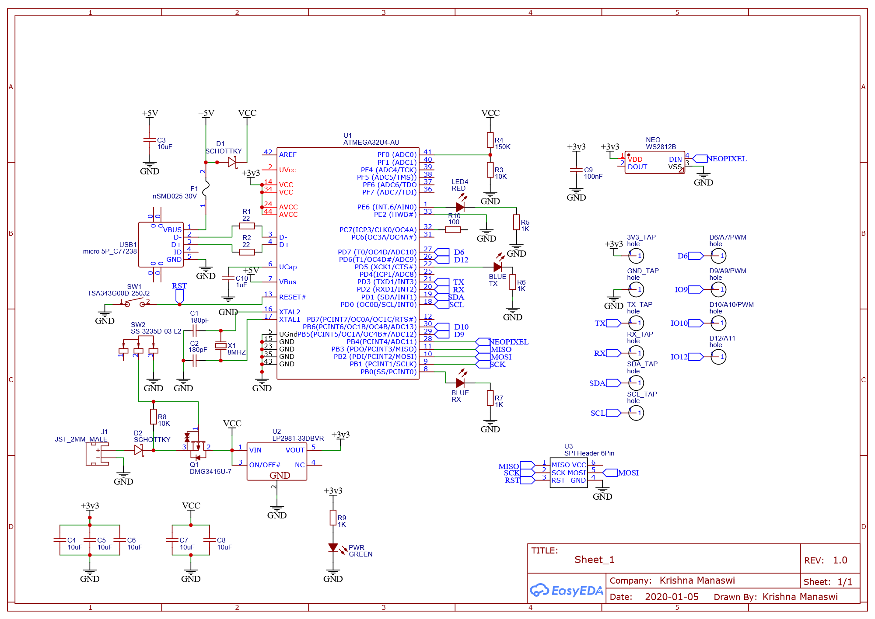Click the SPI Header 6Pin U3
Viewport: 875px width, 619px height.
point(569,473)
